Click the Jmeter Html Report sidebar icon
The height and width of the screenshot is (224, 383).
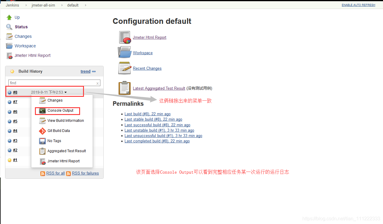click(x=9, y=55)
